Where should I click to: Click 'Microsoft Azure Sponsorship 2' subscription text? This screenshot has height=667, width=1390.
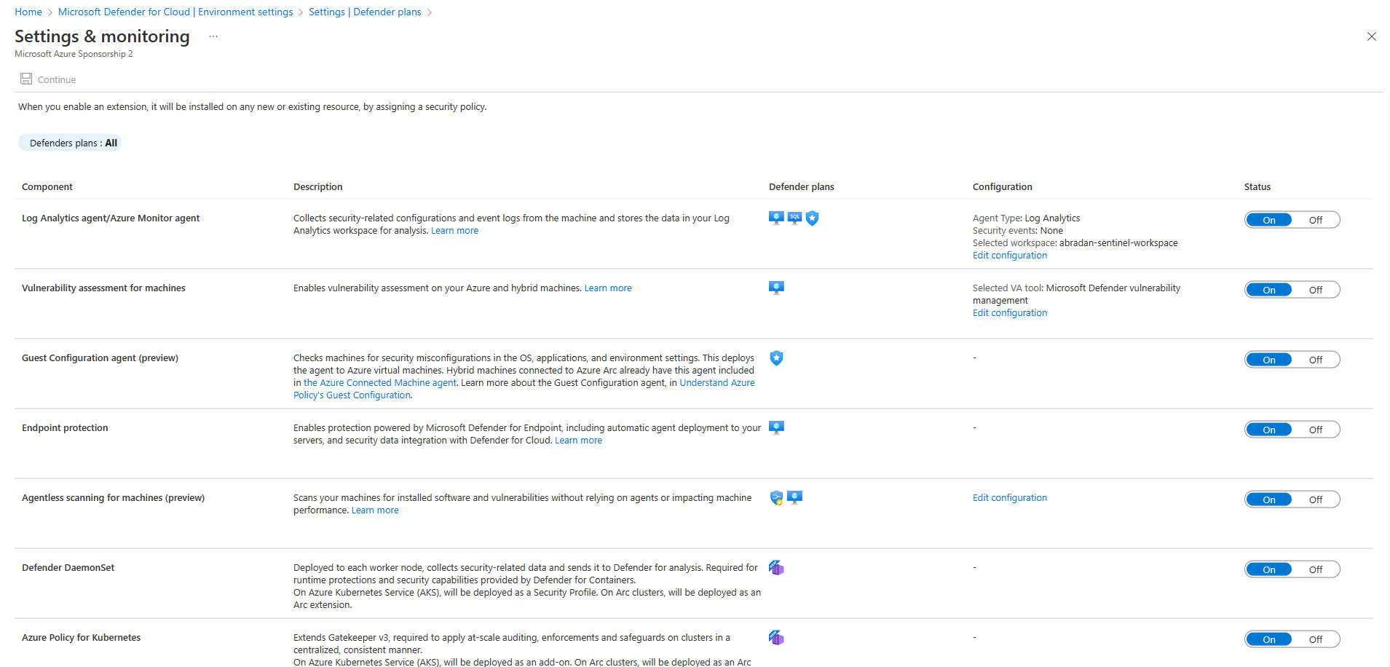(x=74, y=54)
